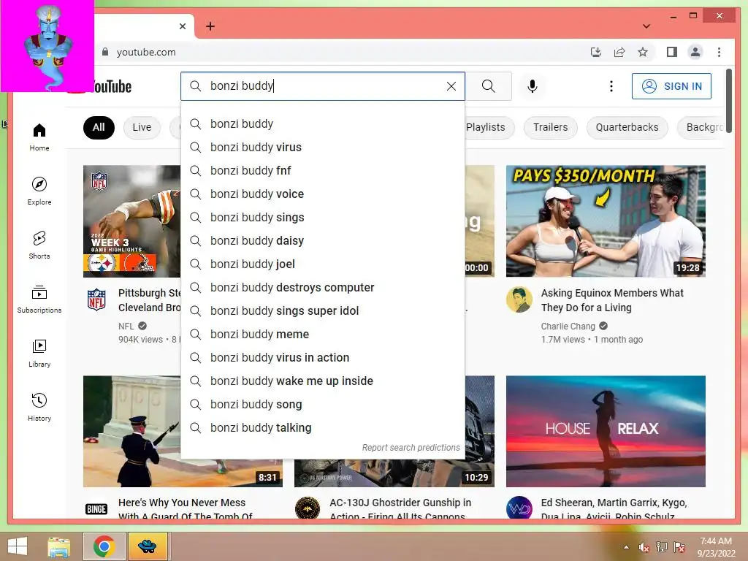Open the NFL Week 3 highlights thumbnail
The image size is (748, 561).
[x=132, y=221]
